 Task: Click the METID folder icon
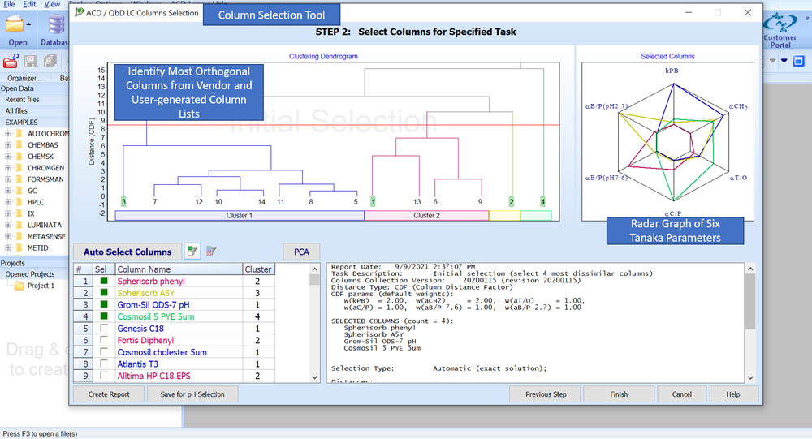coord(19,247)
